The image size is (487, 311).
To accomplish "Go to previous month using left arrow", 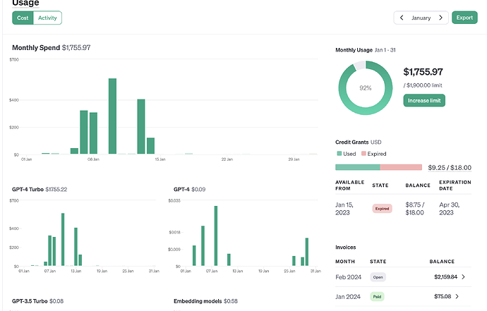I will pos(402,18).
